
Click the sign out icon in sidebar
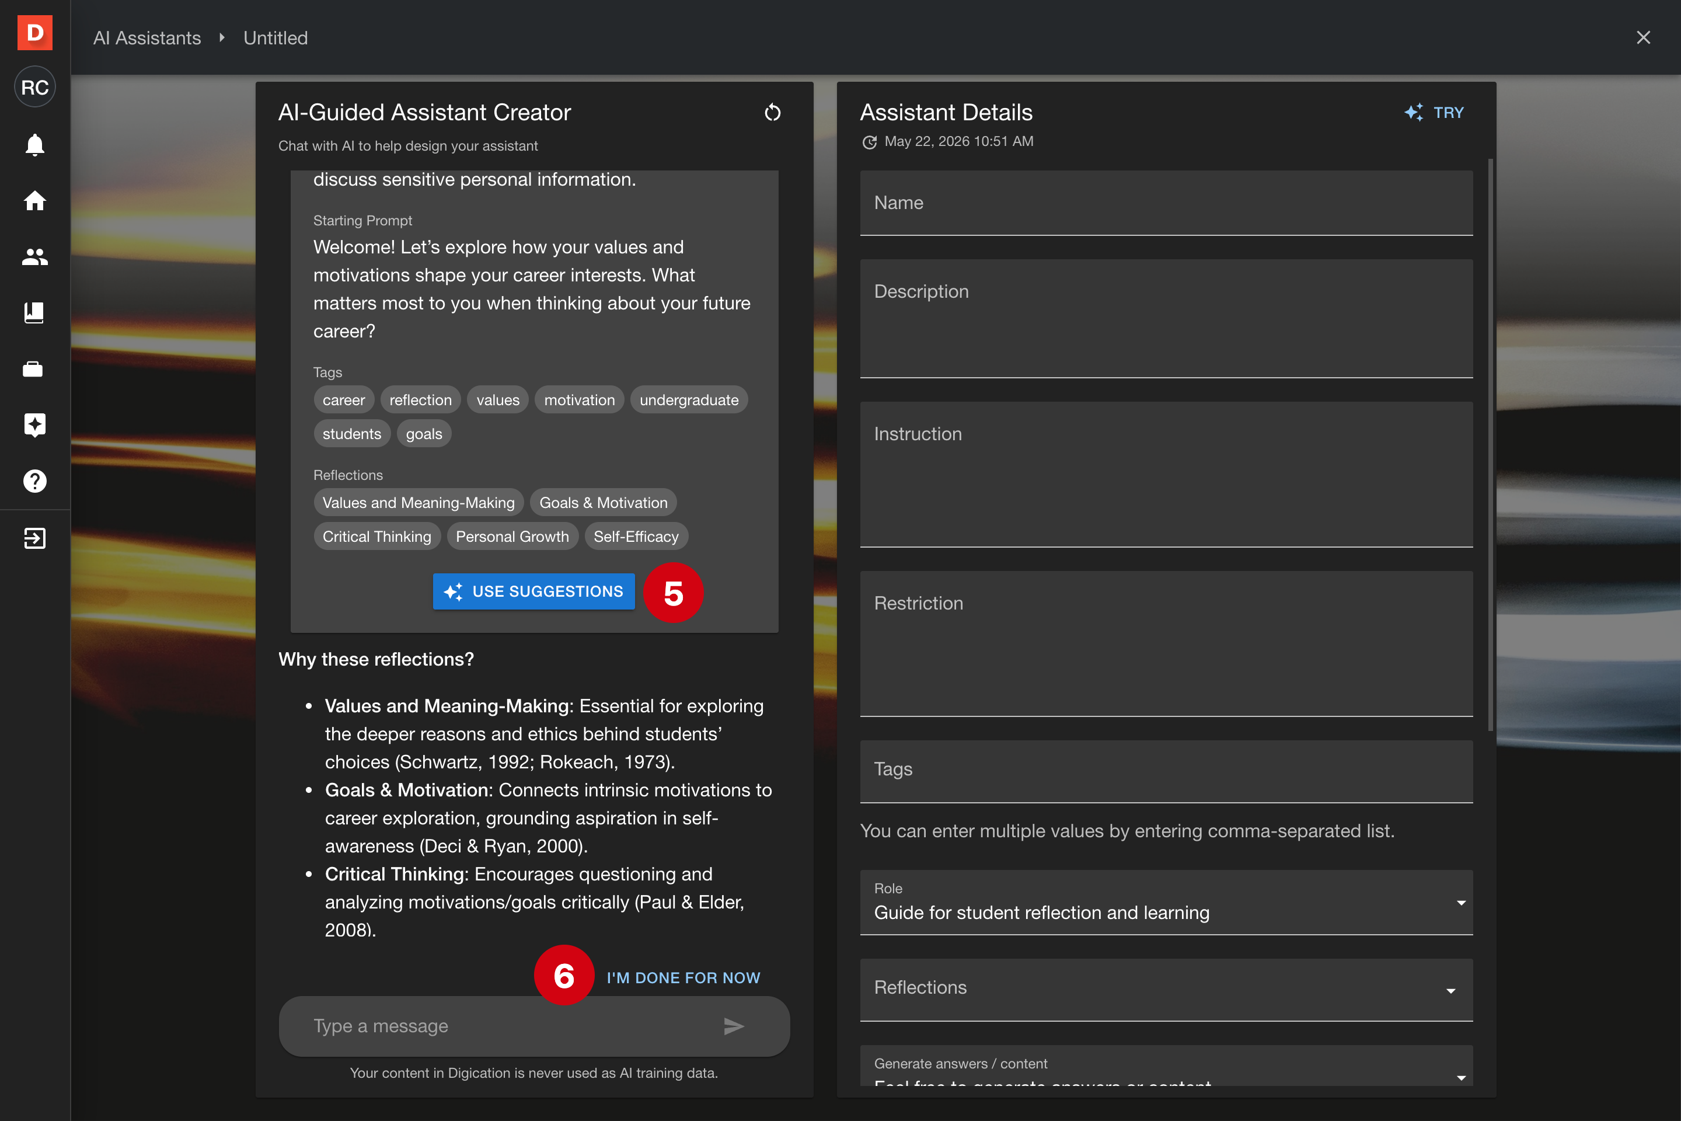point(34,538)
